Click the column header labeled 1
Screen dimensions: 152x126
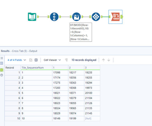pyautogui.click(x=60, y=68)
